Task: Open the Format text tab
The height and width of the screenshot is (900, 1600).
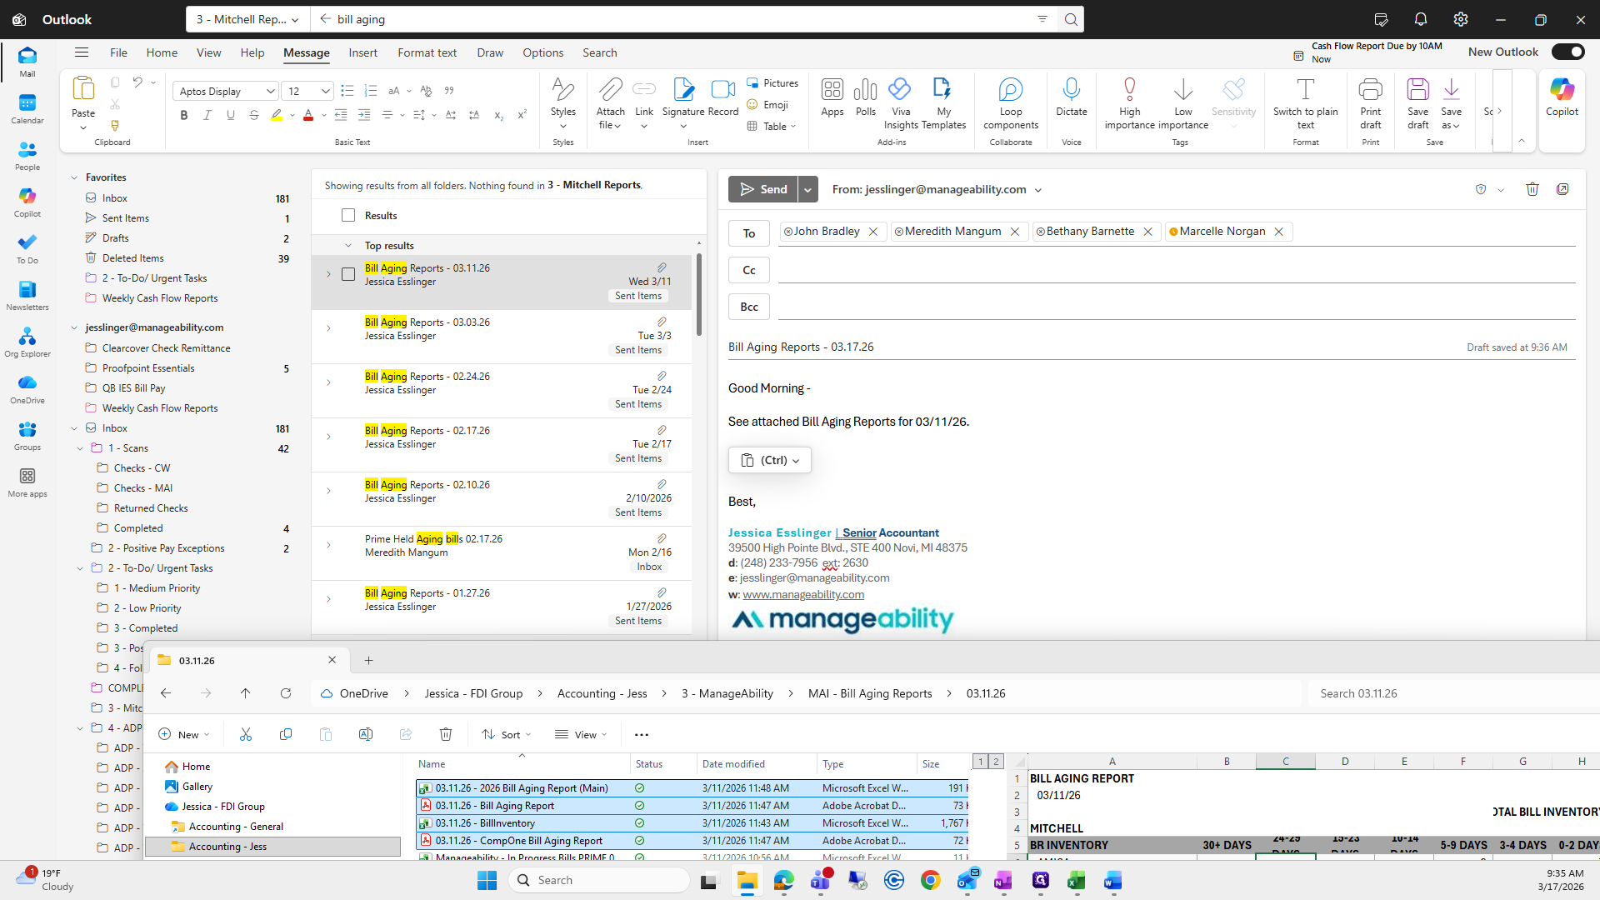Action: tap(427, 52)
